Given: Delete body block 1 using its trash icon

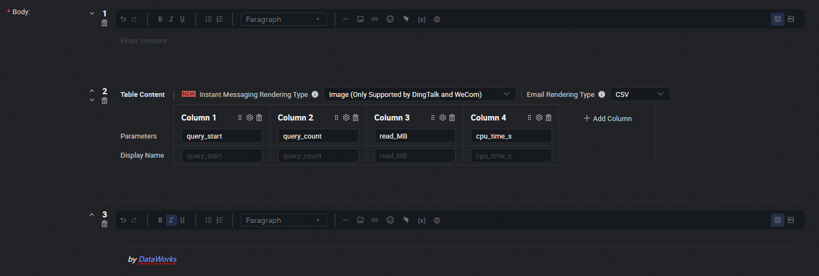Looking at the screenshot, I should (x=104, y=24).
